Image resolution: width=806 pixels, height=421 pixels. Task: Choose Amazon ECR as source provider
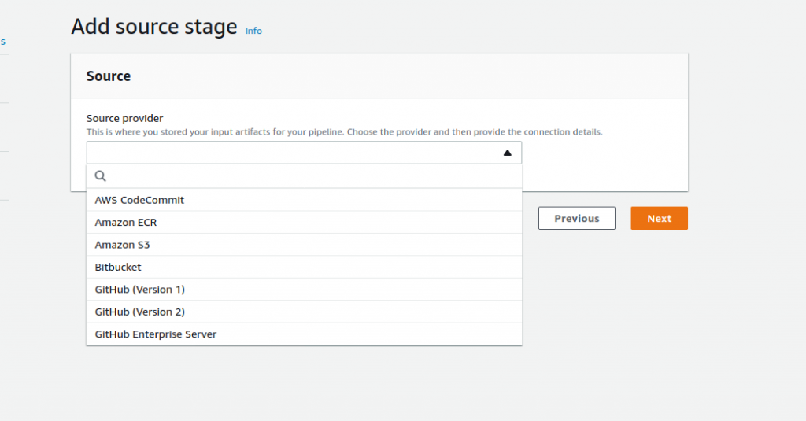coord(126,223)
